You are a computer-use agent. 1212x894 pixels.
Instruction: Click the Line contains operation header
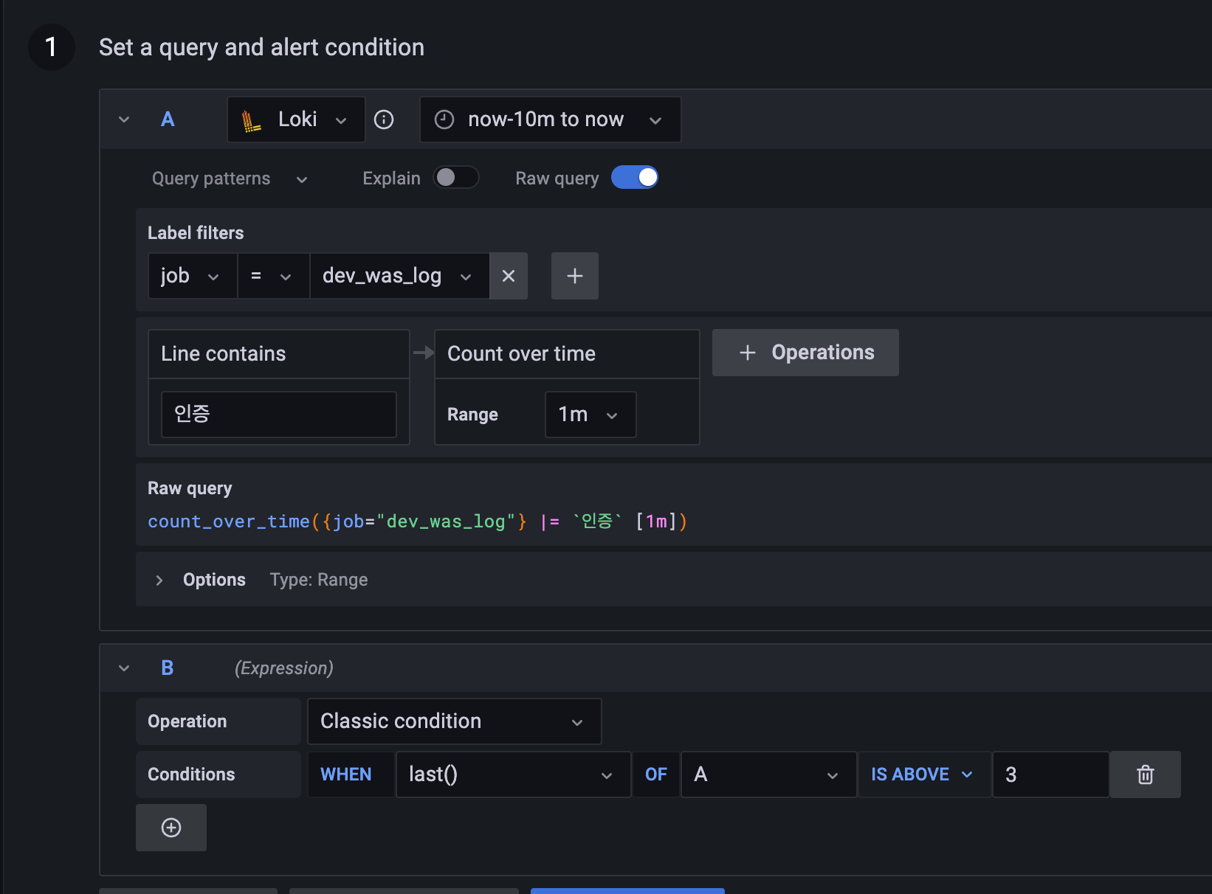pyautogui.click(x=279, y=354)
